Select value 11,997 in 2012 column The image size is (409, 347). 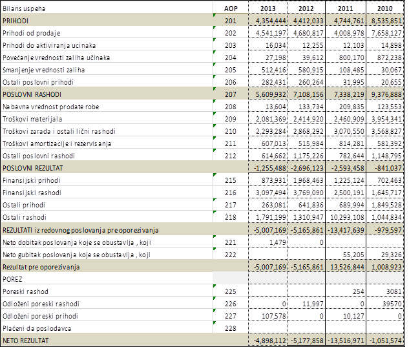click(x=313, y=304)
